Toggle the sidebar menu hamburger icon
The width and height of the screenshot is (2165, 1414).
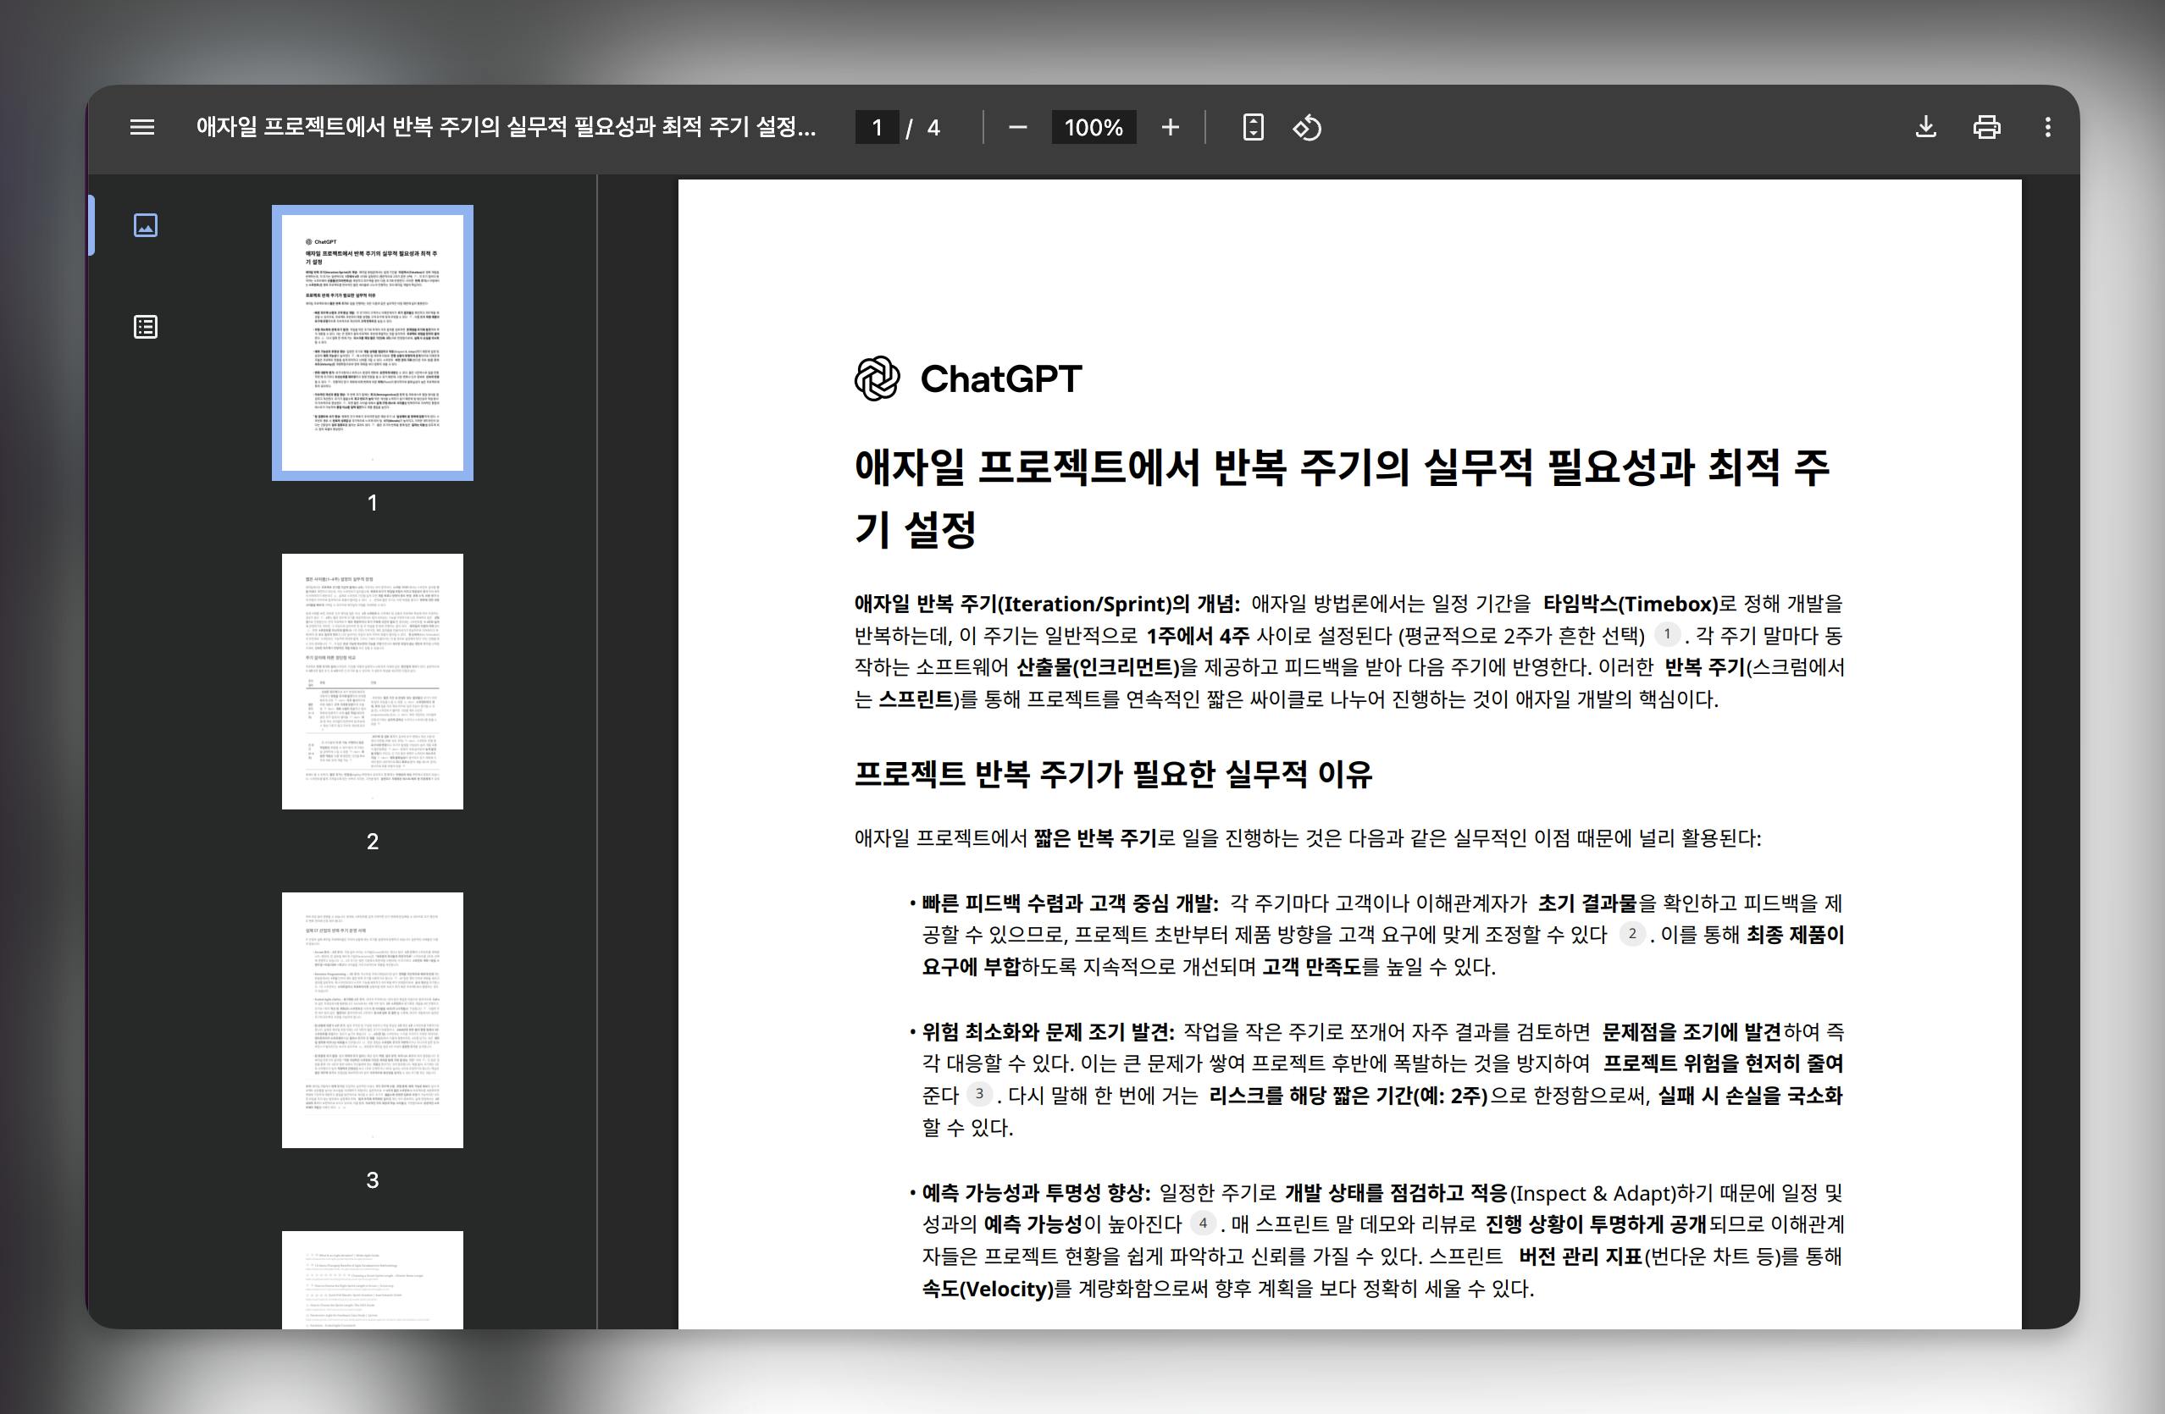point(142,127)
